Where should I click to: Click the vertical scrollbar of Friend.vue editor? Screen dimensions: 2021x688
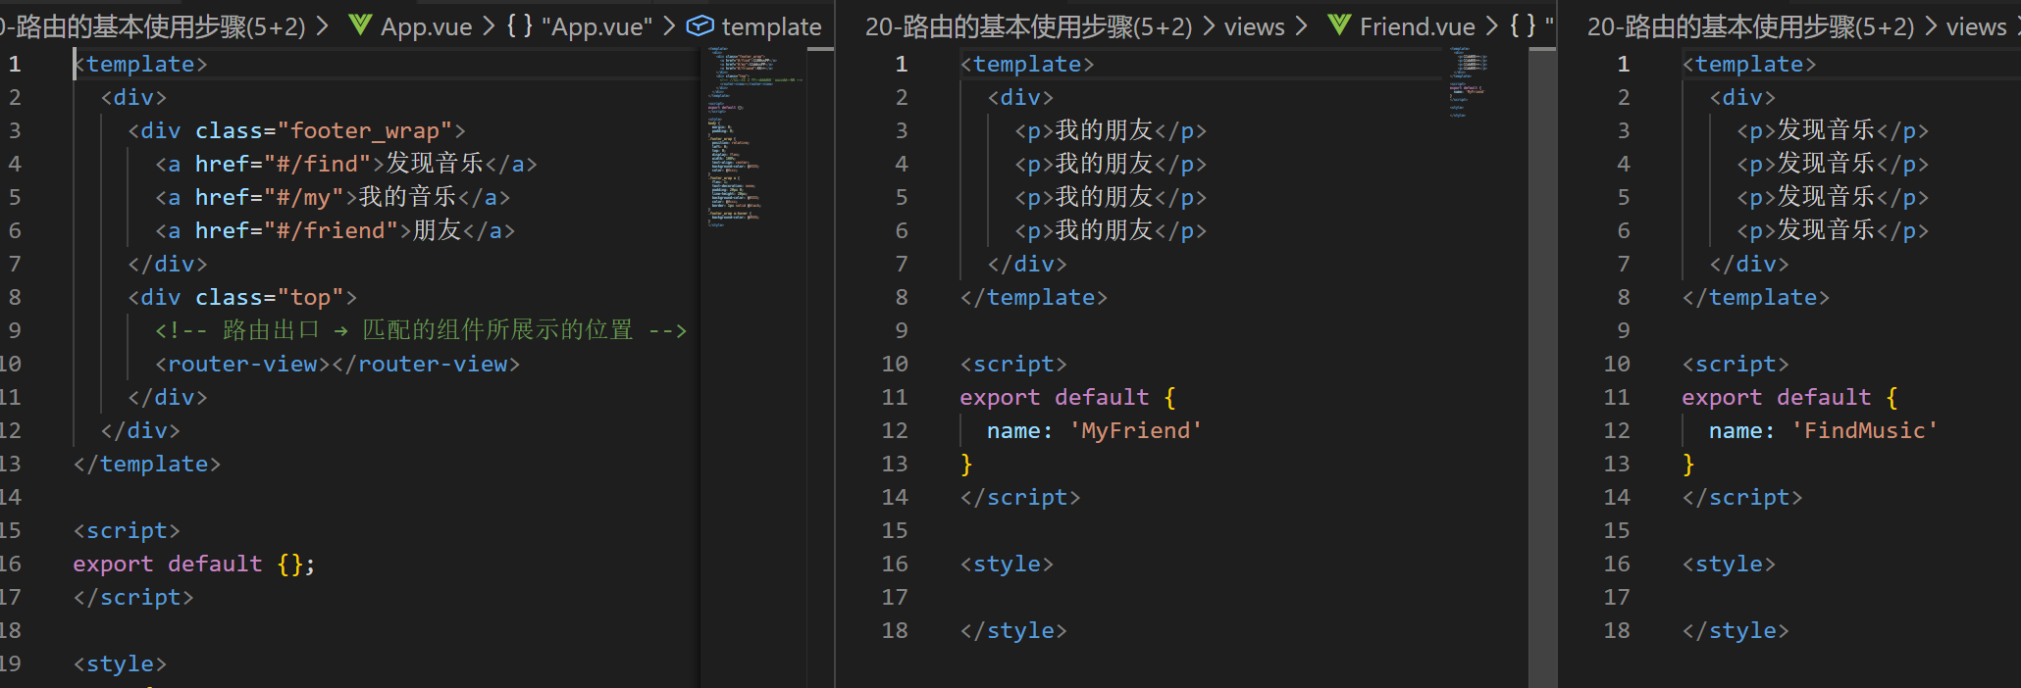click(1542, 368)
